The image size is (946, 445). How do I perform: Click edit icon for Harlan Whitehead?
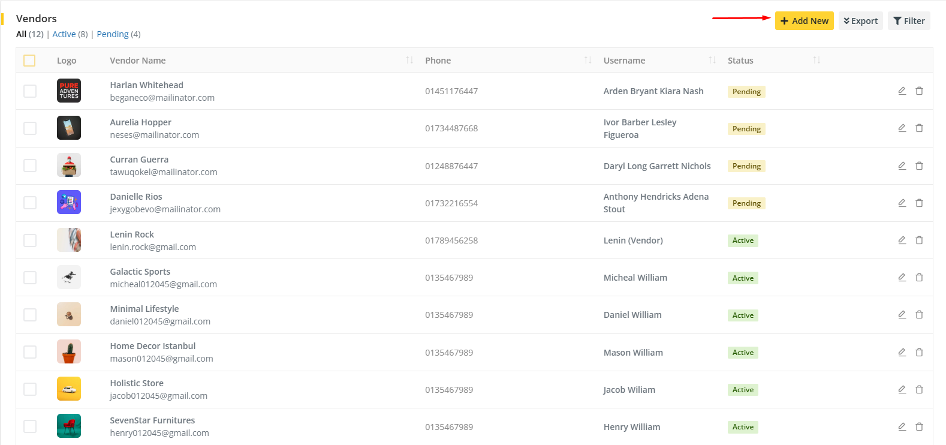click(902, 91)
